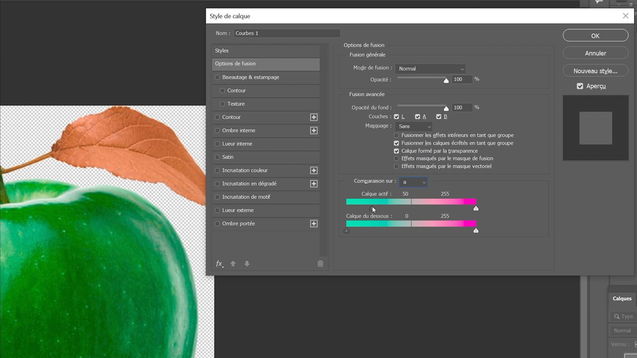Add another Incrustation en dégradé plus icon

[x=314, y=184]
